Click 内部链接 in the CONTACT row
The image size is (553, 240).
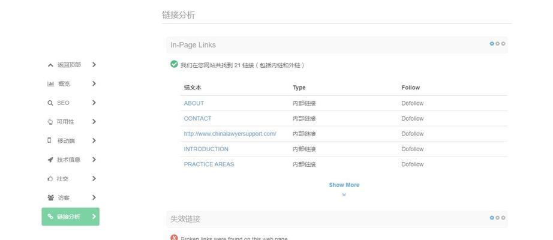point(304,119)
